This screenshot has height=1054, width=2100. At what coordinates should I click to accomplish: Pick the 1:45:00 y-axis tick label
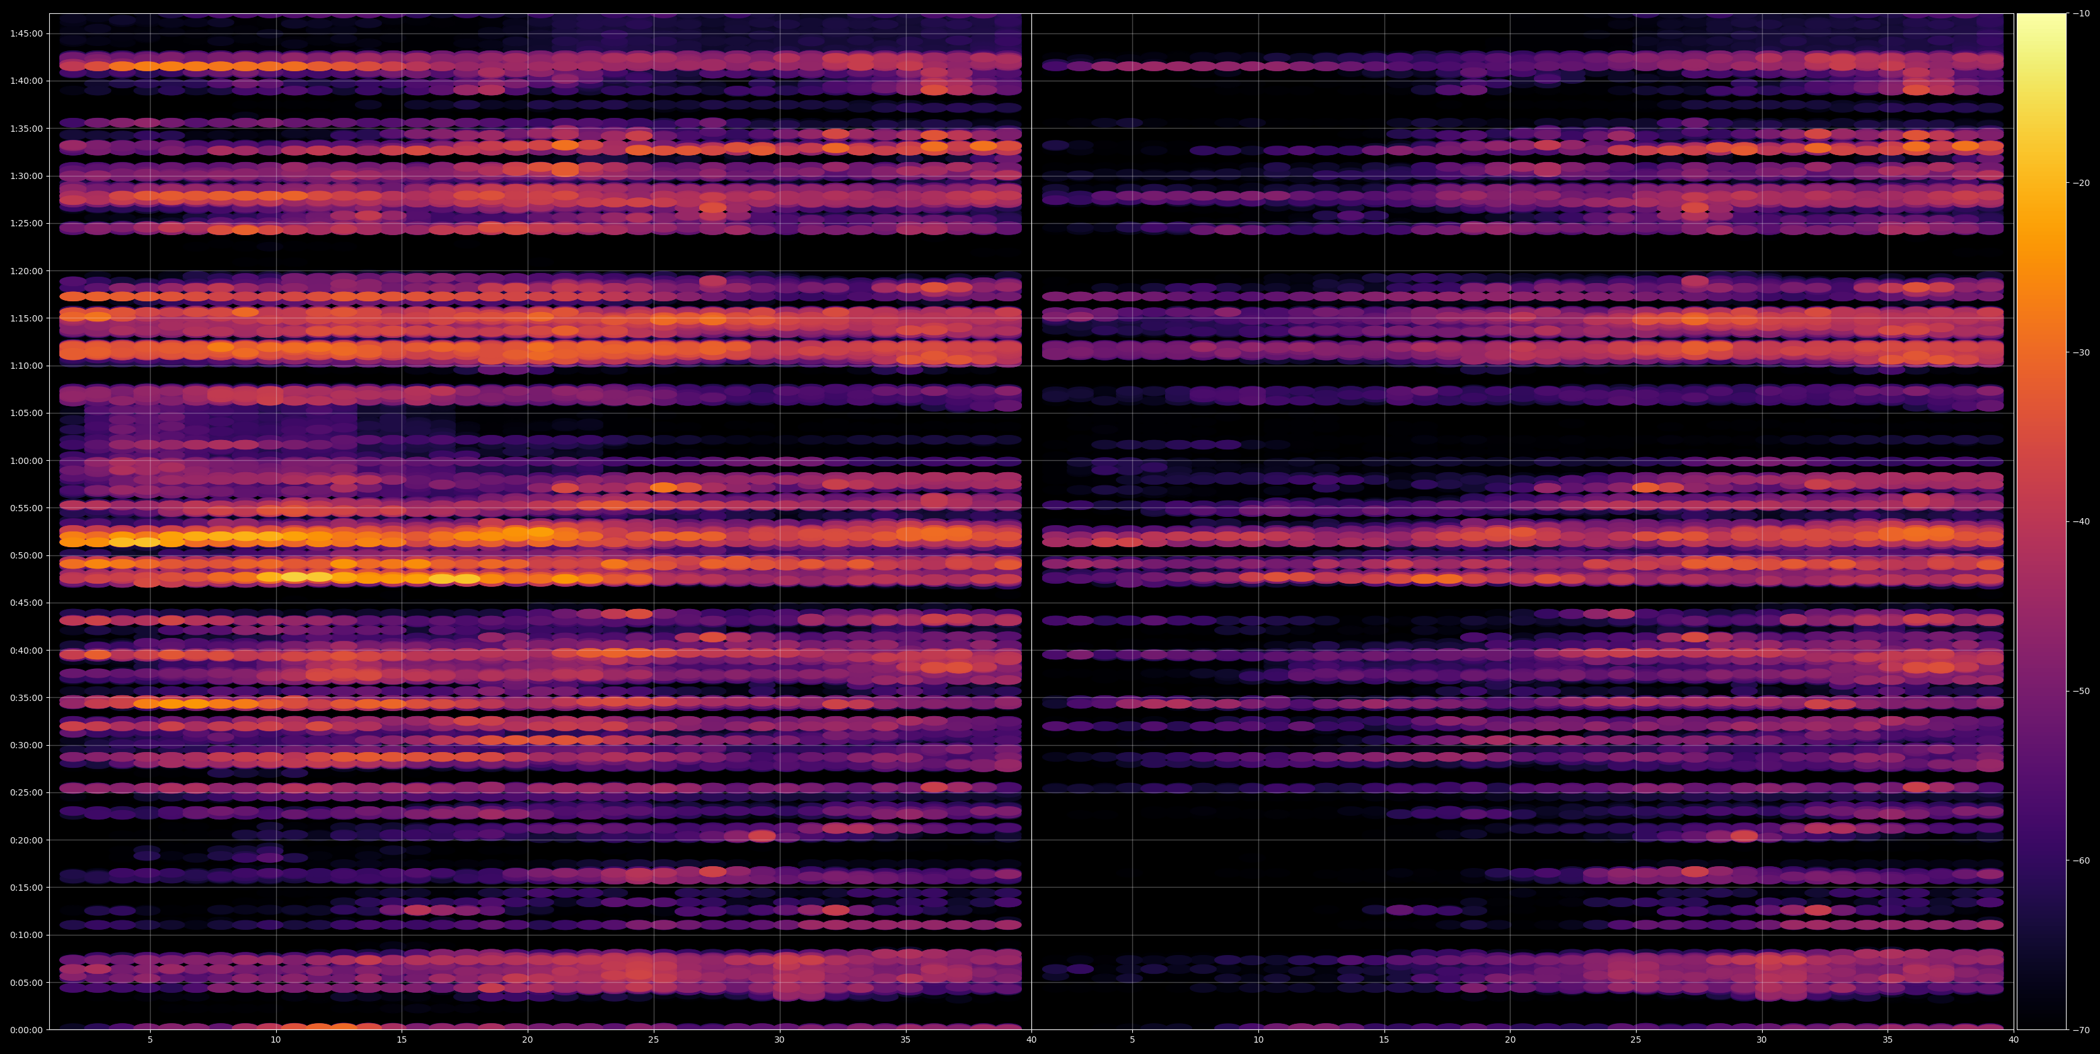[x=26, y=33]
